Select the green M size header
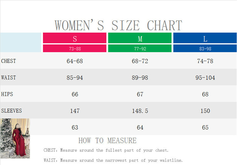This screenshot has height=165, width=237. [x=140, y=38]
